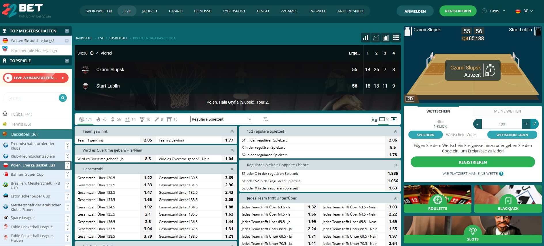
Task: Collapse the 1x2 reguläre Spielzeit section
Action: click(395, 131)
